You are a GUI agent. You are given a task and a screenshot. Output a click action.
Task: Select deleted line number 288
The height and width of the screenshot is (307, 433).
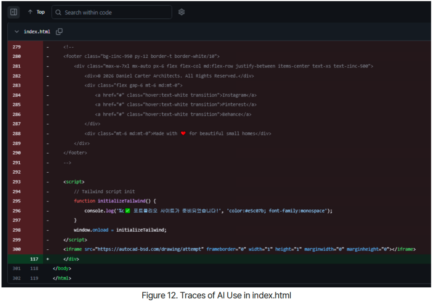tap(16, 133)
